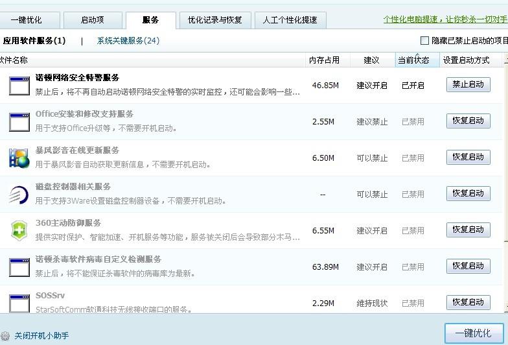Screen dimensions: 508x345
Task: Sort by 当前状态 column header
Action: tap(417, 60)
